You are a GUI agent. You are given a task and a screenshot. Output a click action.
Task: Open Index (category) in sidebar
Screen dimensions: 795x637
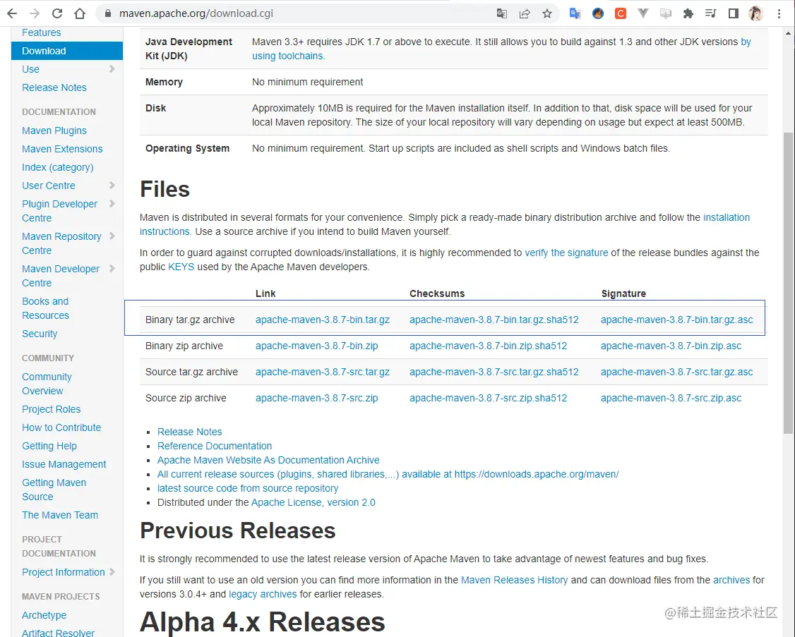[58, 166]
